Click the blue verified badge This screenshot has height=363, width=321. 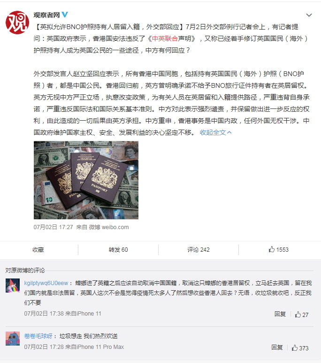(x=65, y=15)
